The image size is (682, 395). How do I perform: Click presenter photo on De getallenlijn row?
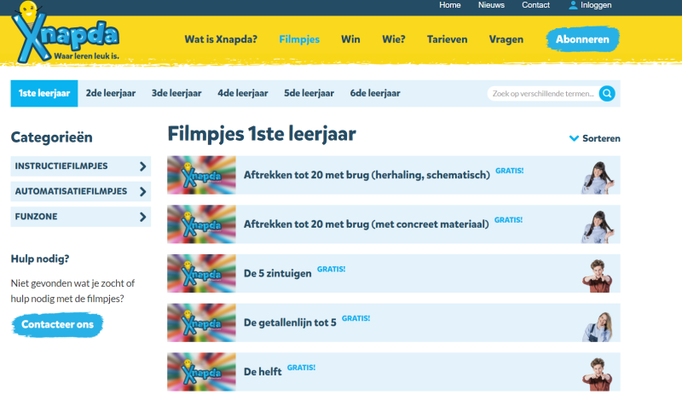598,326
